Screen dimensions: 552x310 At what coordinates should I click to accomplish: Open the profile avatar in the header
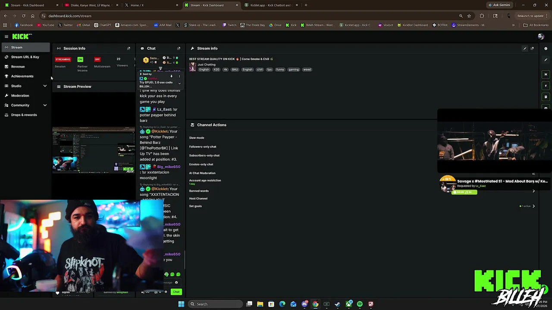541,37
